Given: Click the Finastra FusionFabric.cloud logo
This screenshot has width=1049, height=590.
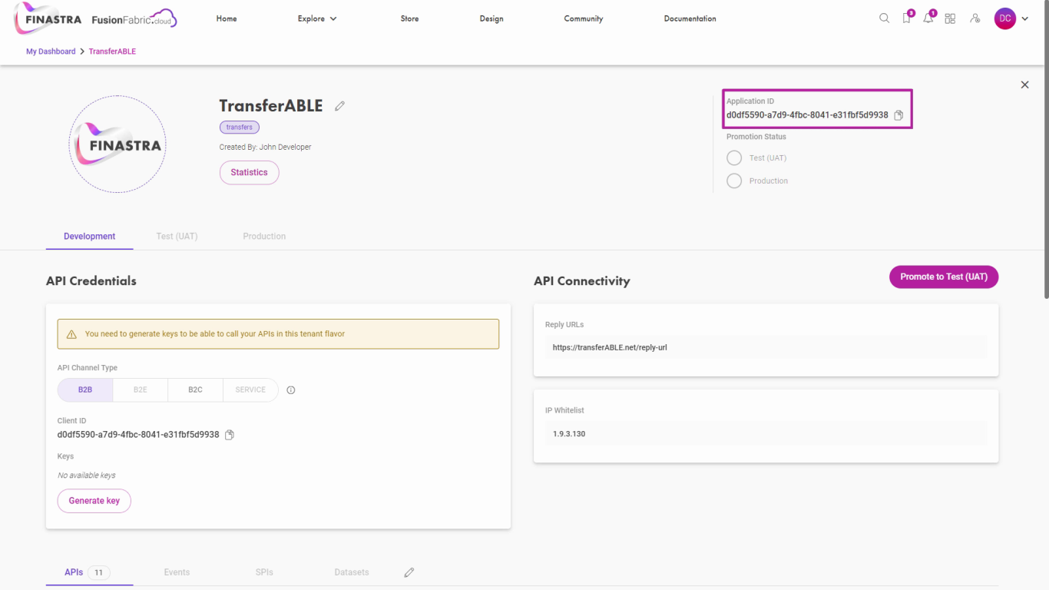Looking at the screenshot, I should (96, 18).
